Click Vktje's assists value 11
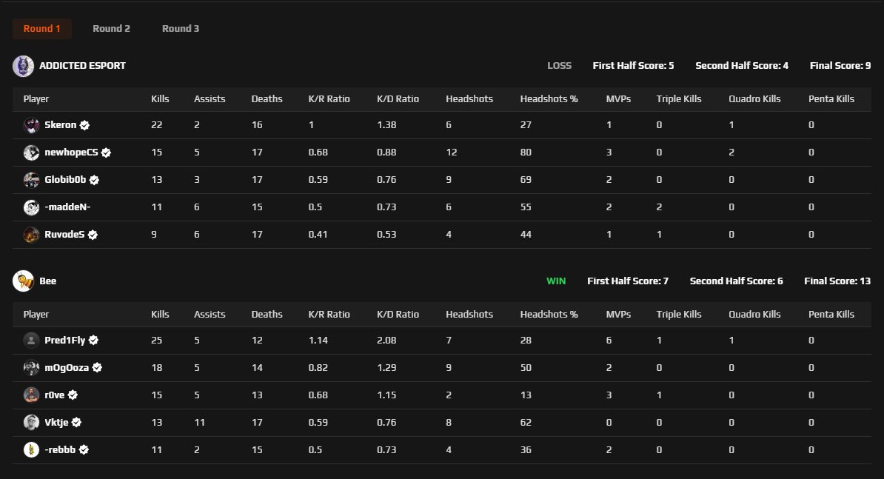The height and width of the screenshot is (479, 884). (x=200, y=423)
